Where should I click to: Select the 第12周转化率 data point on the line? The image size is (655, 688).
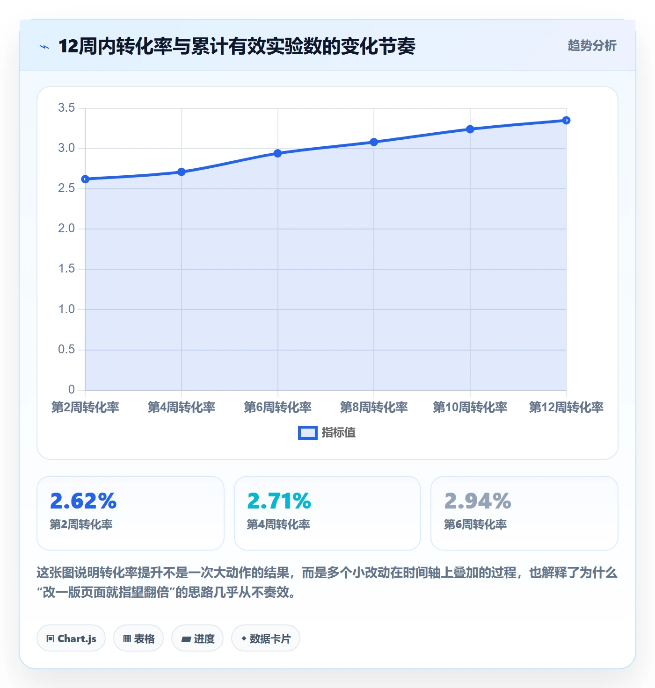click(x=566, y=120)
